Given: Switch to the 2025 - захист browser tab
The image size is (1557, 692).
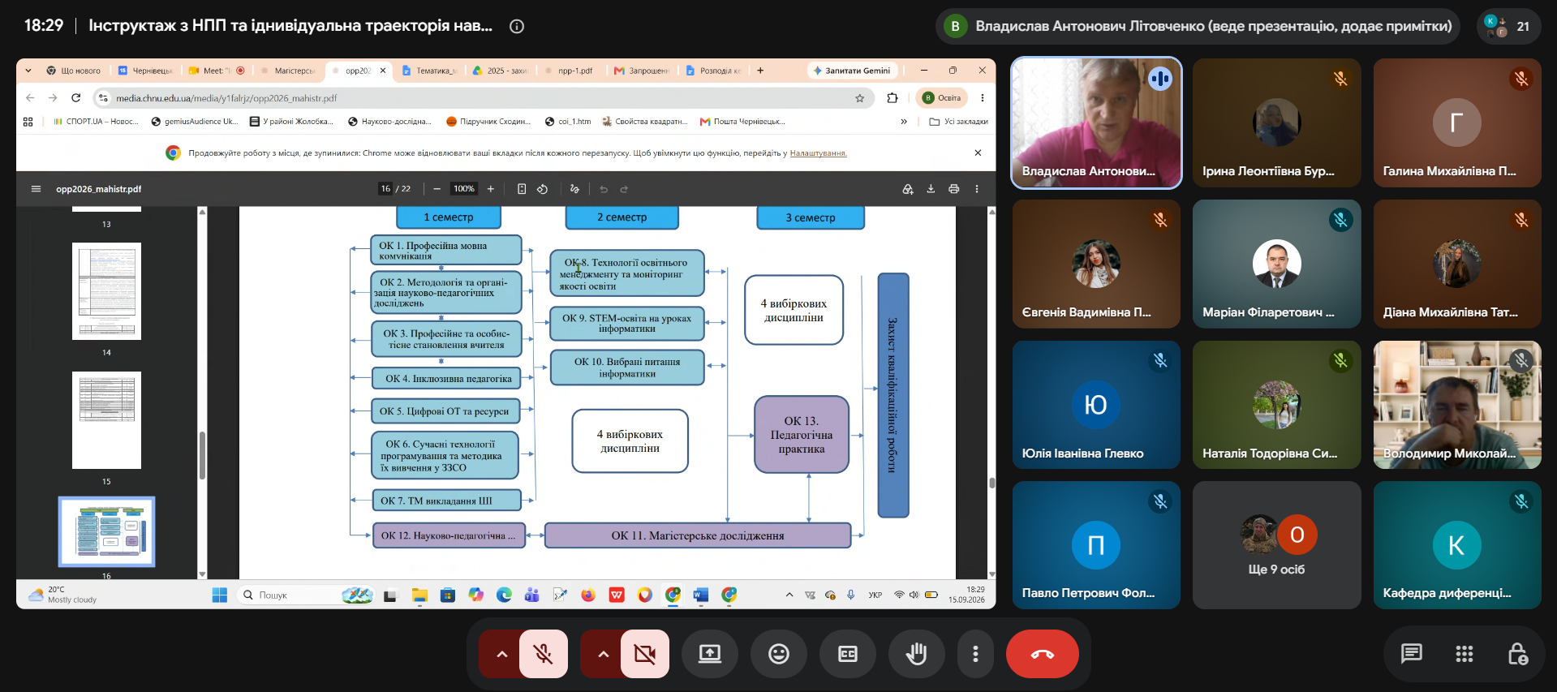Looking at the screenshot, I should 501,71.
